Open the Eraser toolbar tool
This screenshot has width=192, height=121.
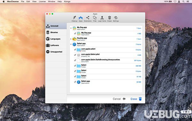(109, 19)
